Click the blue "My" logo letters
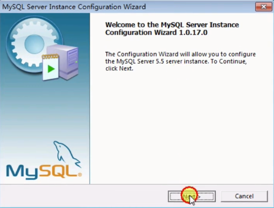Image resolution: width=274 pixels, height=208 pixels. (23, 172)
